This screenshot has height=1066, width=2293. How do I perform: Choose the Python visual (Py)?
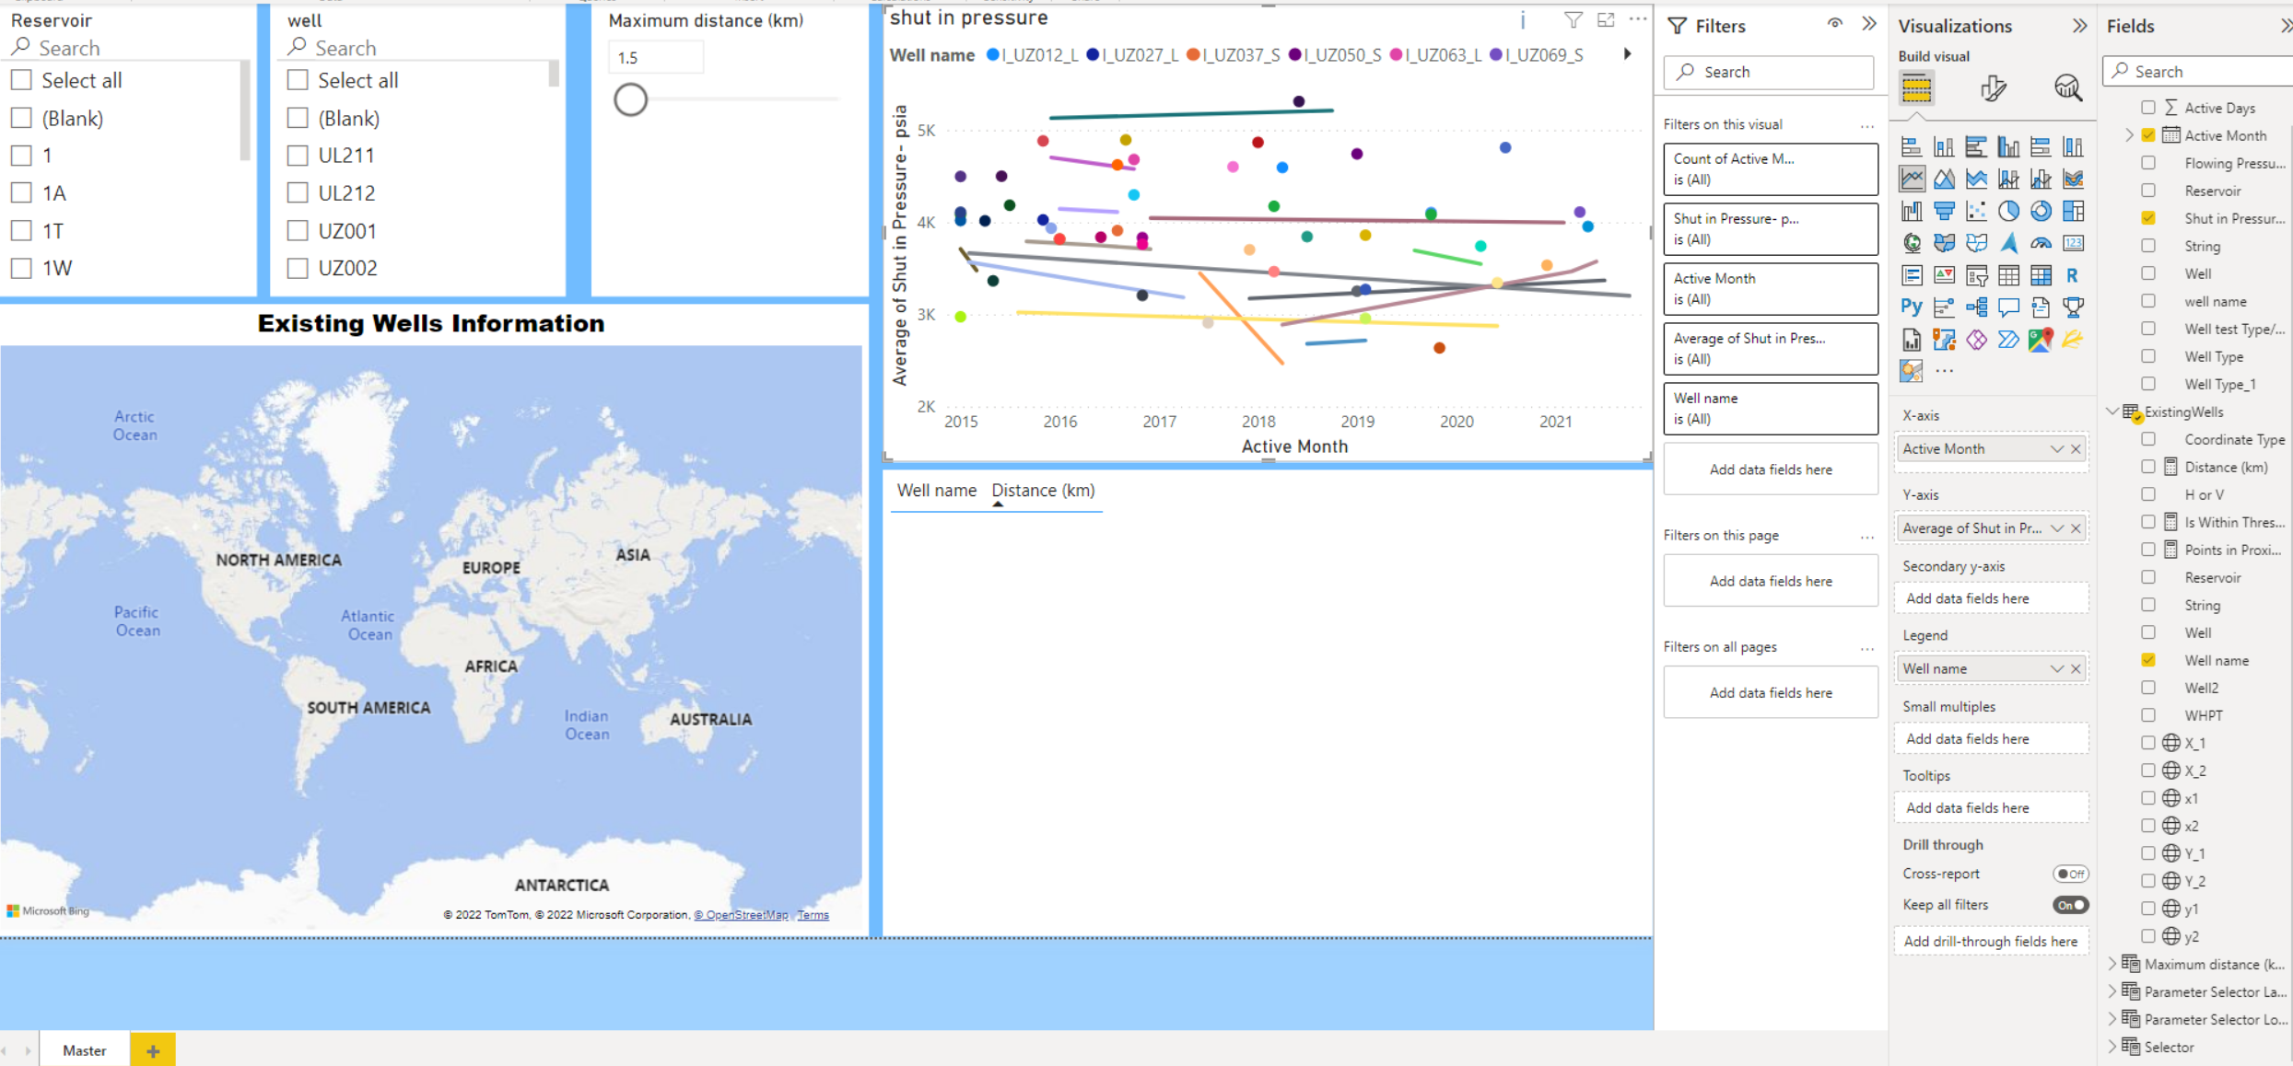tap(1912, 307)
